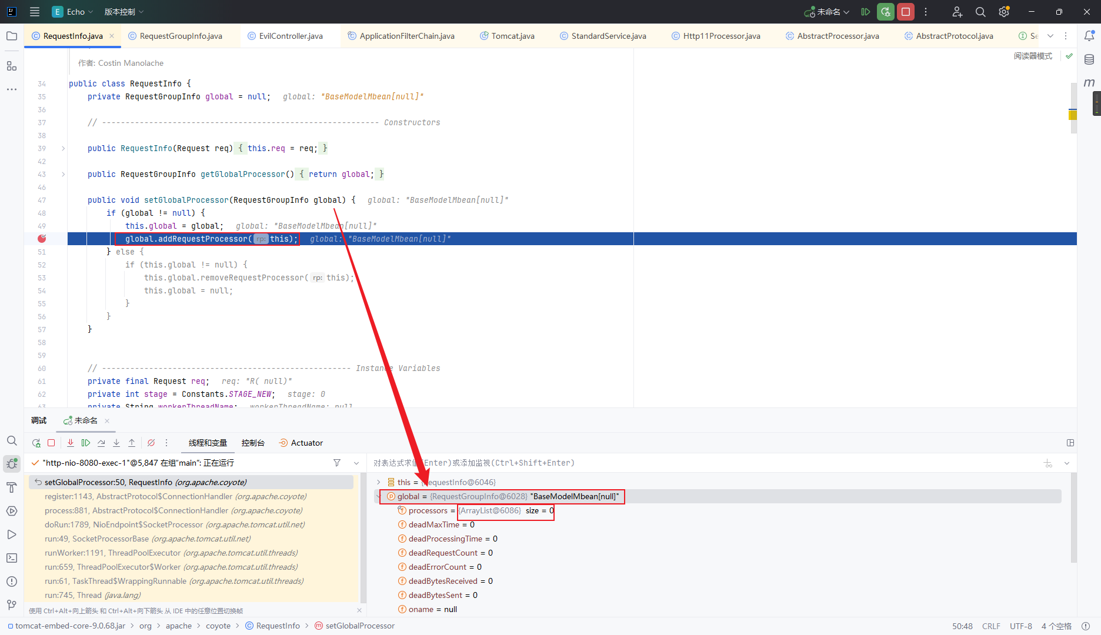
Task: Open the Structure tool window icon
Action: coord(12,66)
